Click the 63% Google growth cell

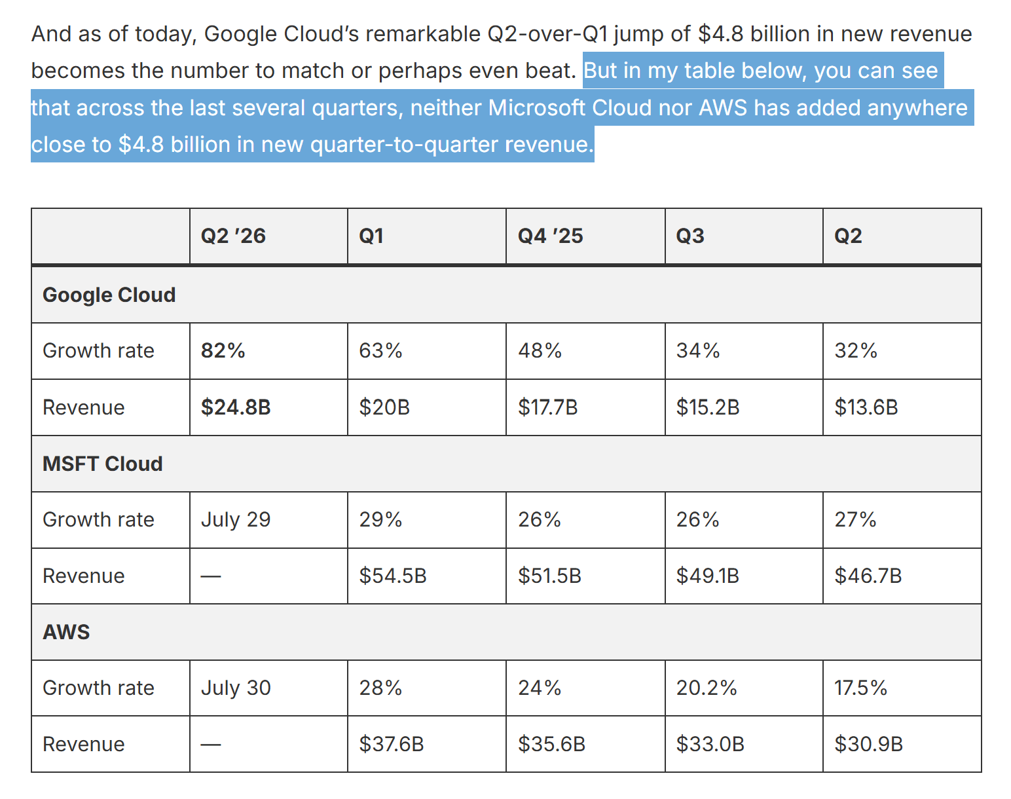click(x=427, y=351)
